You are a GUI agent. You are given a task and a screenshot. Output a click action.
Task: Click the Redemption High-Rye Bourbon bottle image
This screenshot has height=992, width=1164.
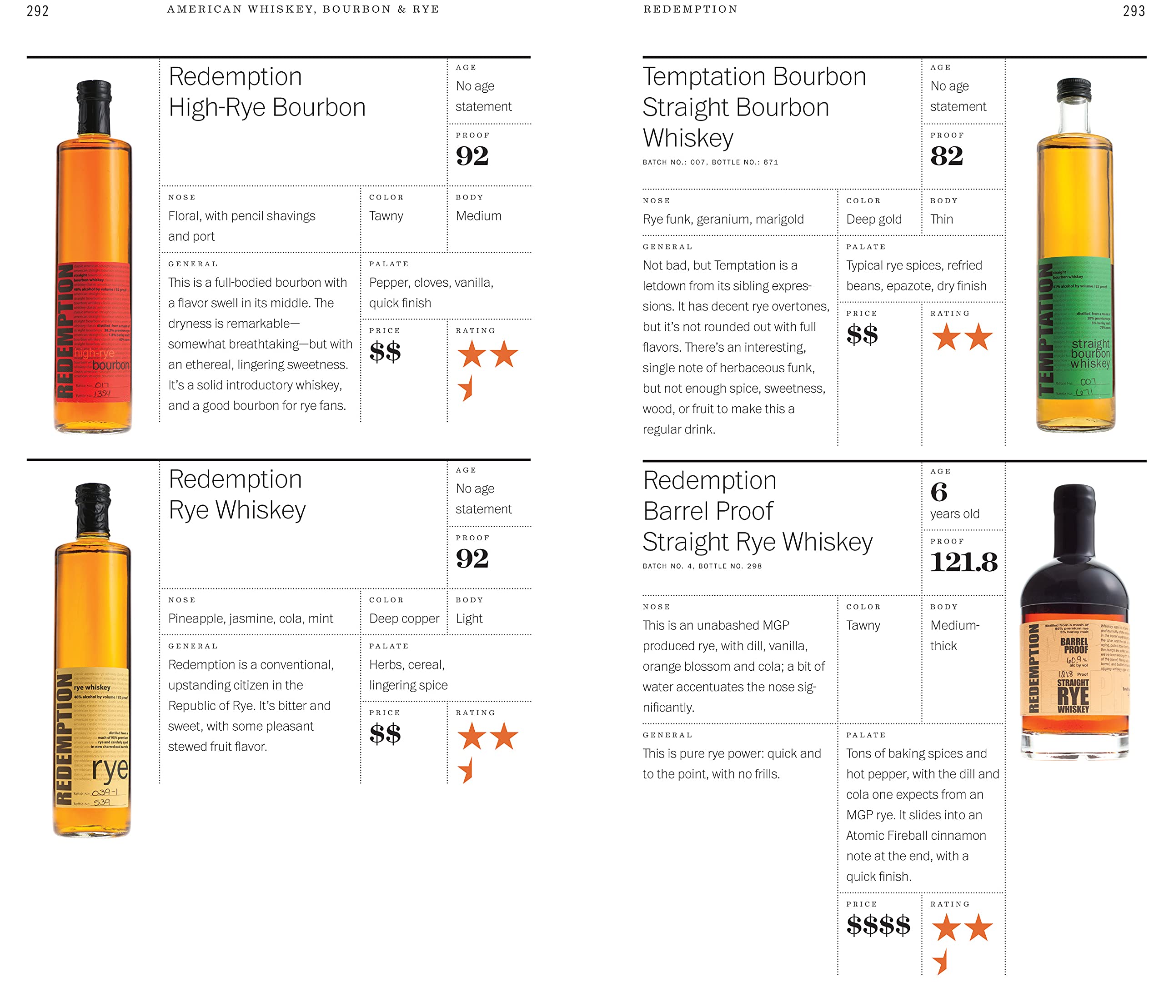tap(93, 257)
